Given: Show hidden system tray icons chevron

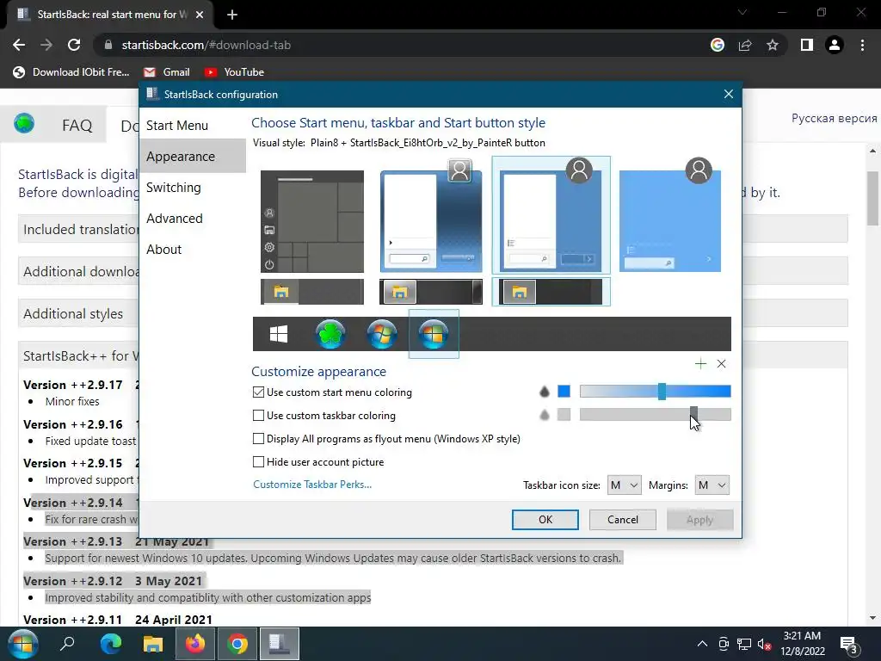Looking at the screenshot, I should tap(702, 644).
